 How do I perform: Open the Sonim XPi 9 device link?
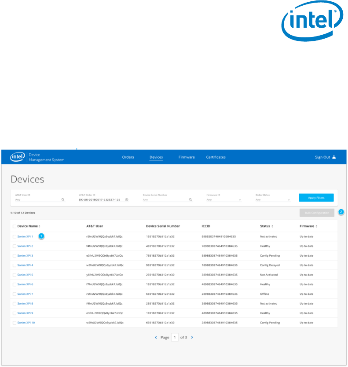(25, 313)
